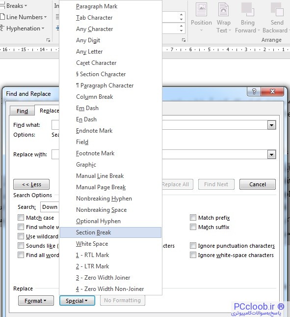Choose Manual Page Break menu item

click(110, 187)
